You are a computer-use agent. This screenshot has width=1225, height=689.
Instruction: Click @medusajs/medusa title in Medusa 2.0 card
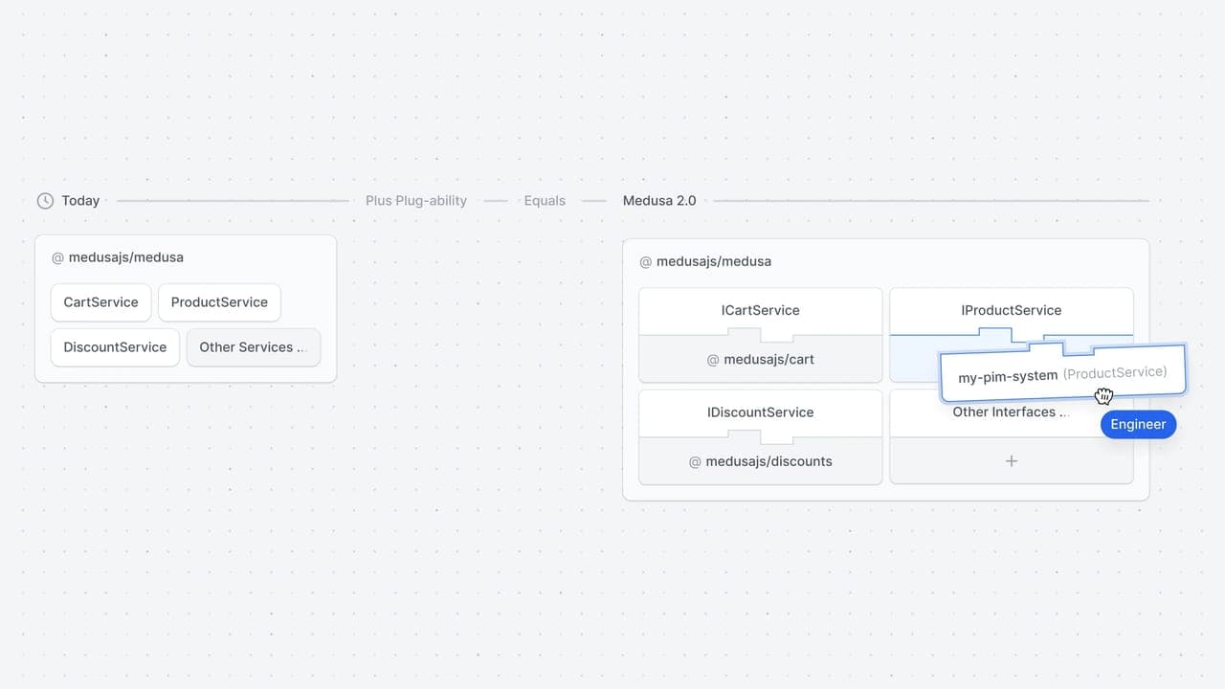click(705, 261)
